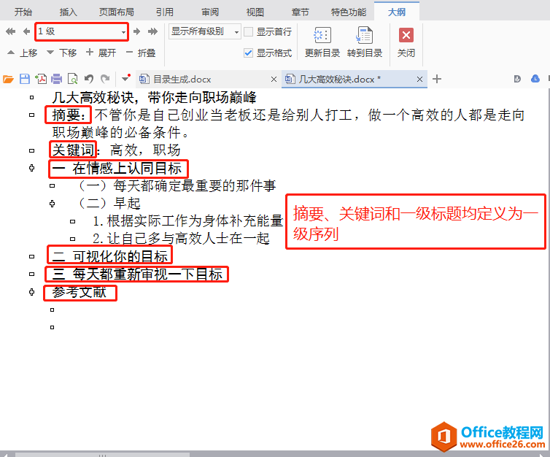Click item 2.让自己多与高效人士在一起
550x457 pixels.
click(x=181, y=239)
